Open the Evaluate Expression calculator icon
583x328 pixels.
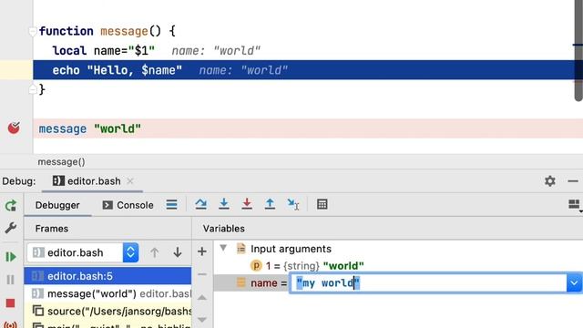pos(322,204)
